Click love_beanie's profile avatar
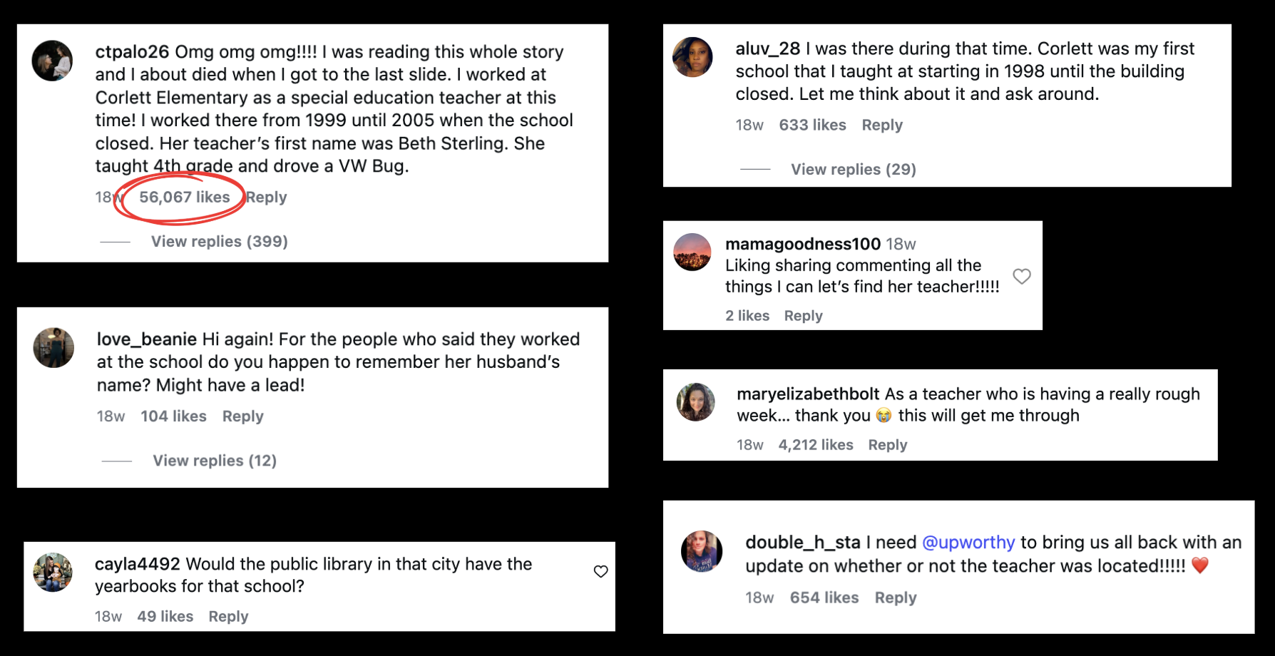 click(x=53, y=348)
